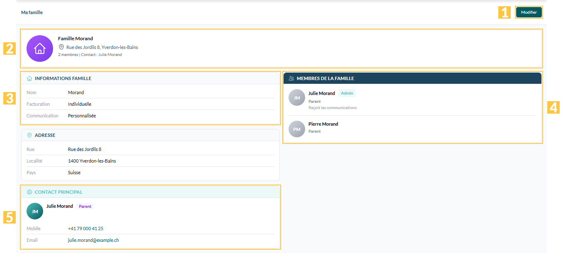563x253 pixels.
Task: Click the pin icon in Adresse header
Action: pyautogui.click(x=29, y=135)
